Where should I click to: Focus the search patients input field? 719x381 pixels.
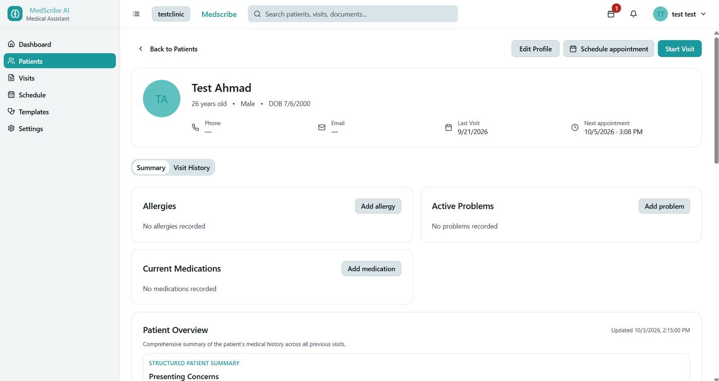(353, 14)
